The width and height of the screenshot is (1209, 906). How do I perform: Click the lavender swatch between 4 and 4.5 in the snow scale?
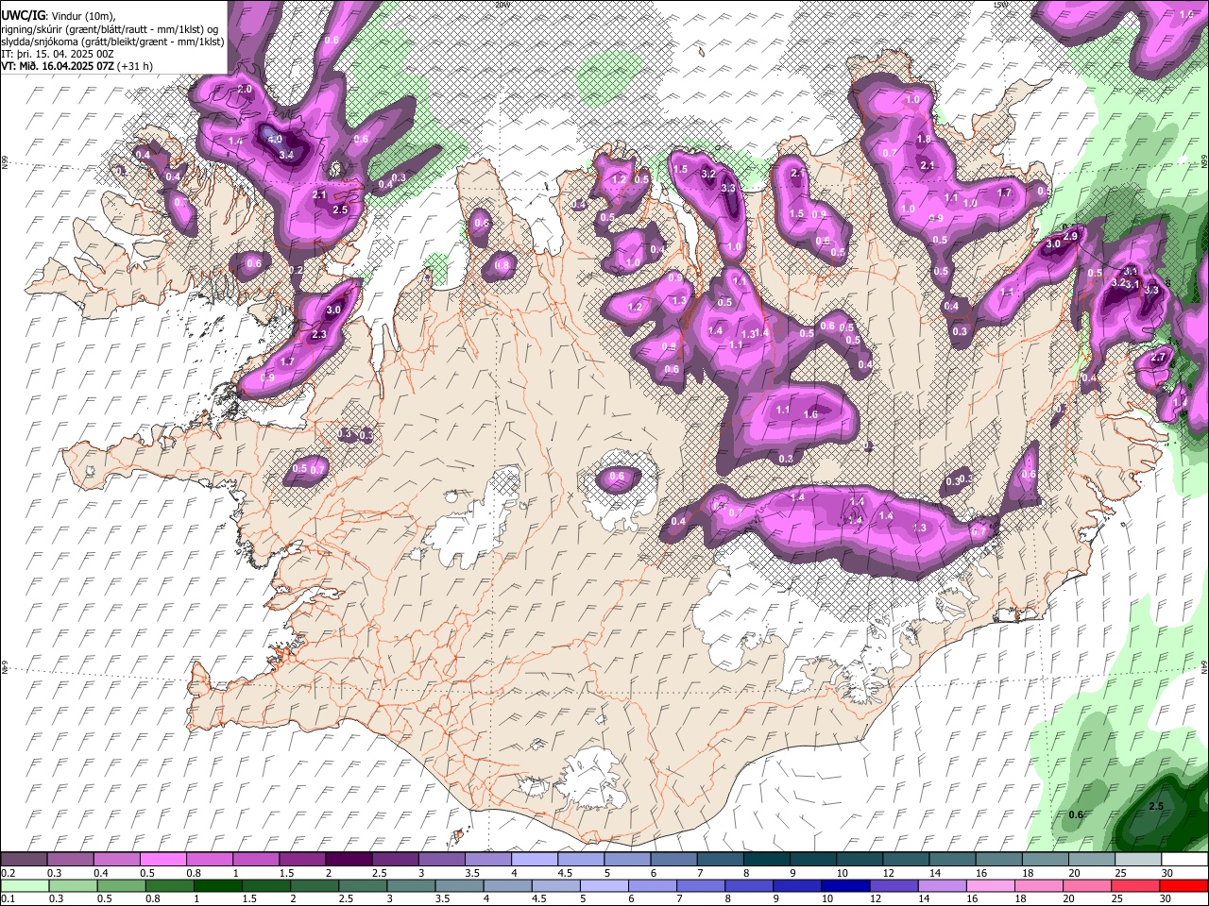click(x=535, y=860)
